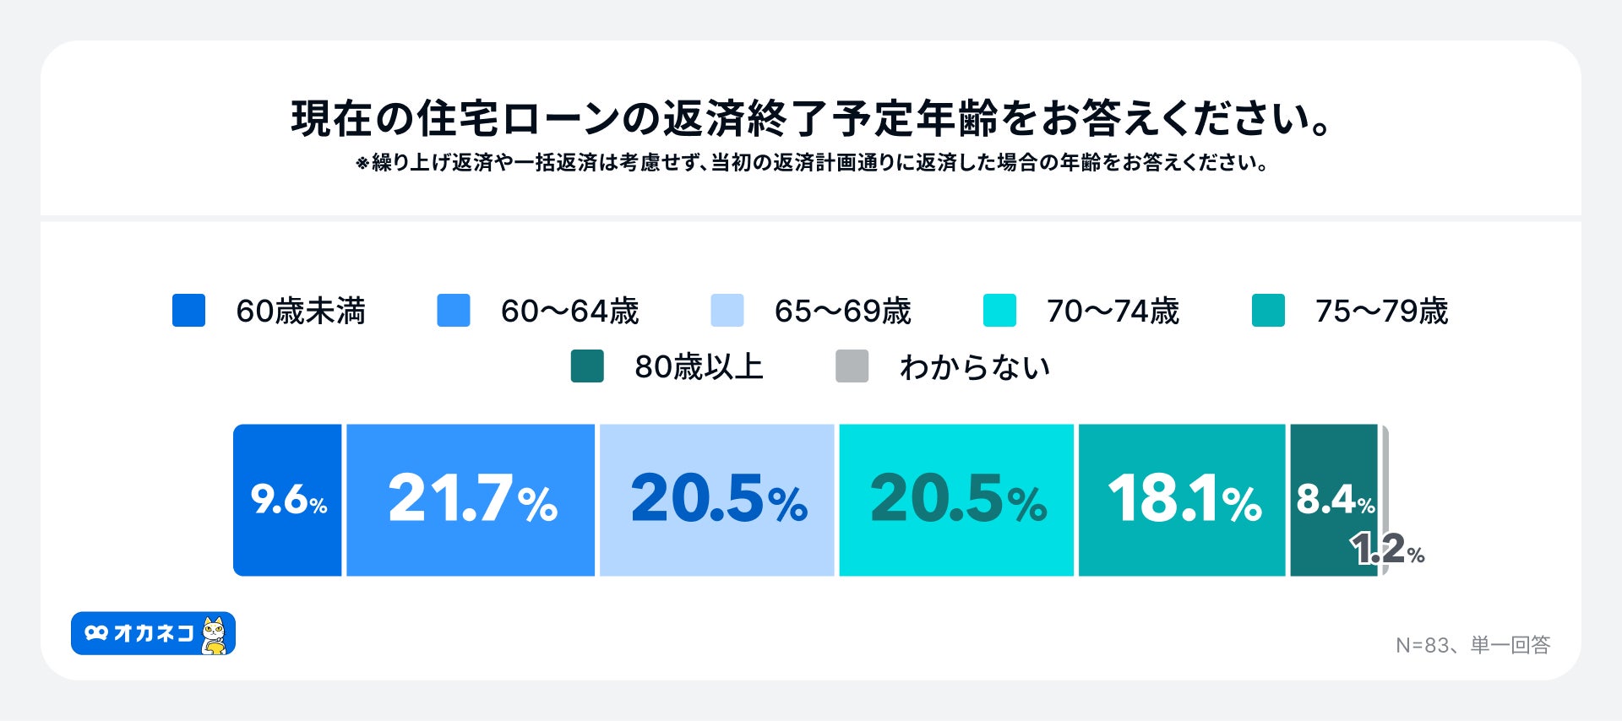
Task: Click the 70〜74歳 legend color square
Action: [999, 310]
